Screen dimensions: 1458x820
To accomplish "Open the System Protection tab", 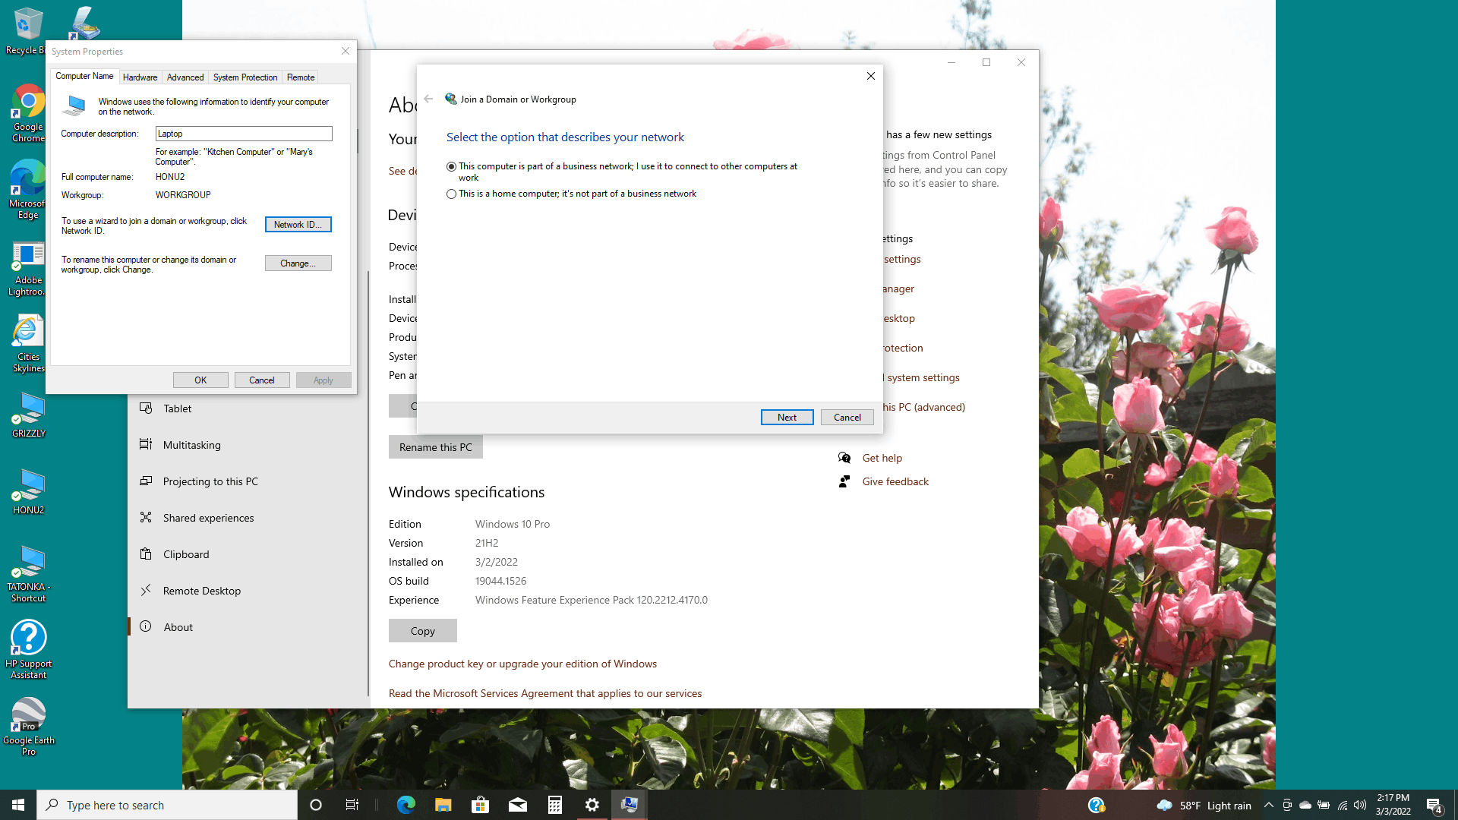I will [245, 77].
